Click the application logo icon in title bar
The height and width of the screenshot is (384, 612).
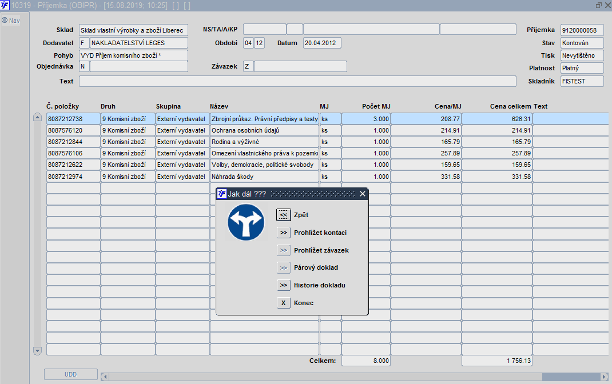5,5
